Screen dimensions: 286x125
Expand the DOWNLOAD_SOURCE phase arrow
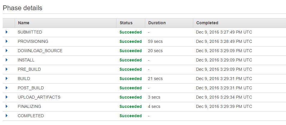pos(7,51)
